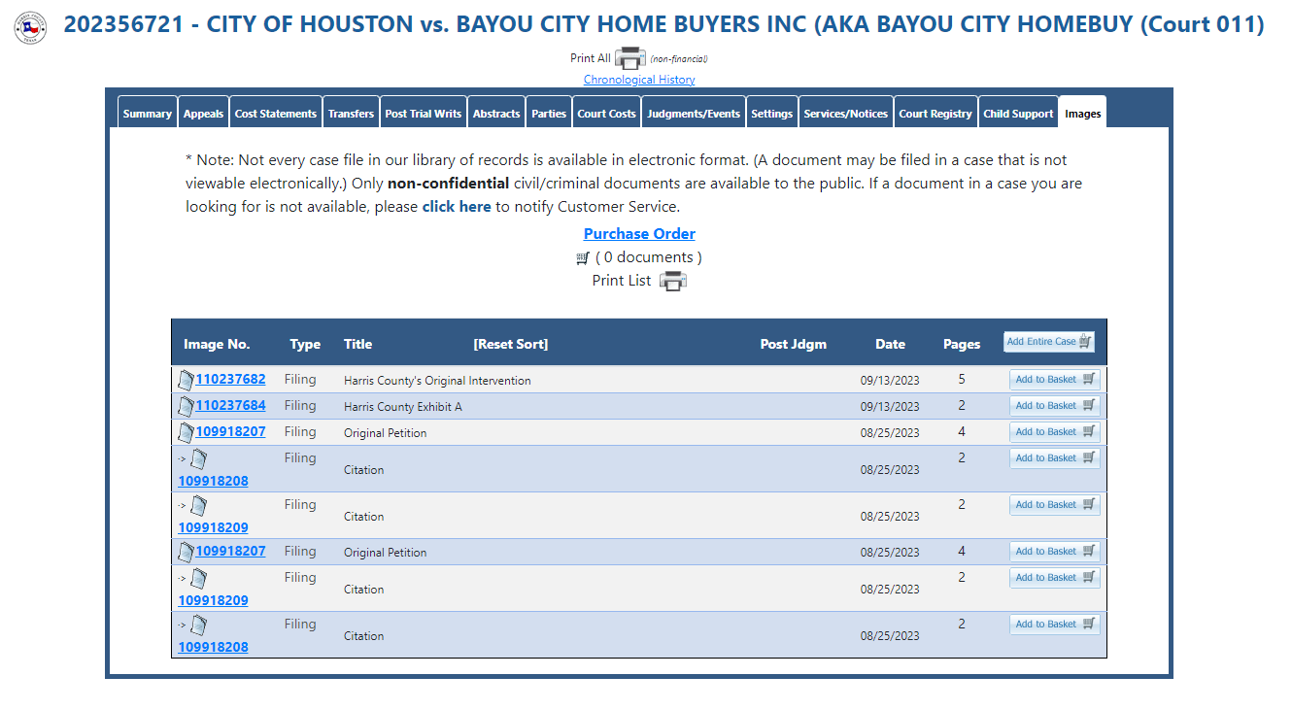The image size is (1292, 710).
Task: Click the Print List printer icon
Action: coord(673,281)
